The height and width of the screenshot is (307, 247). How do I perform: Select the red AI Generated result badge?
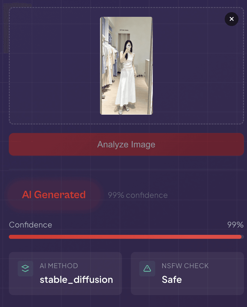pos(54,194)
